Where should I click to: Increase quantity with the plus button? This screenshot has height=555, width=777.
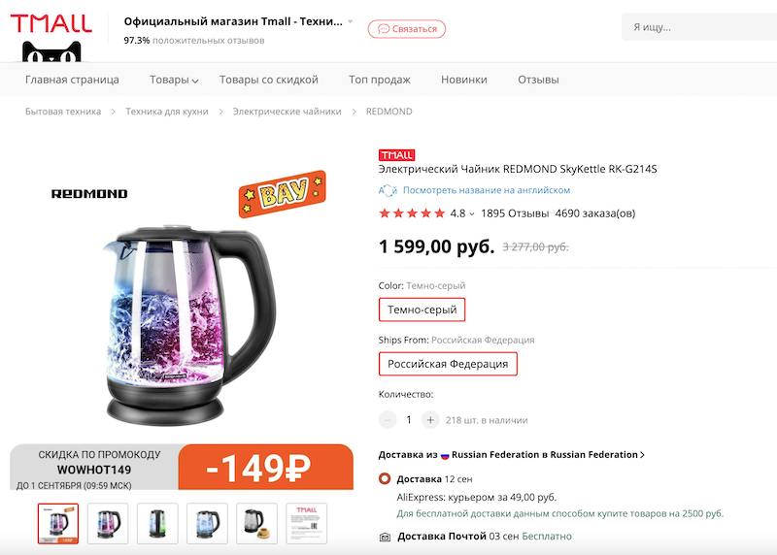(430, 420)
